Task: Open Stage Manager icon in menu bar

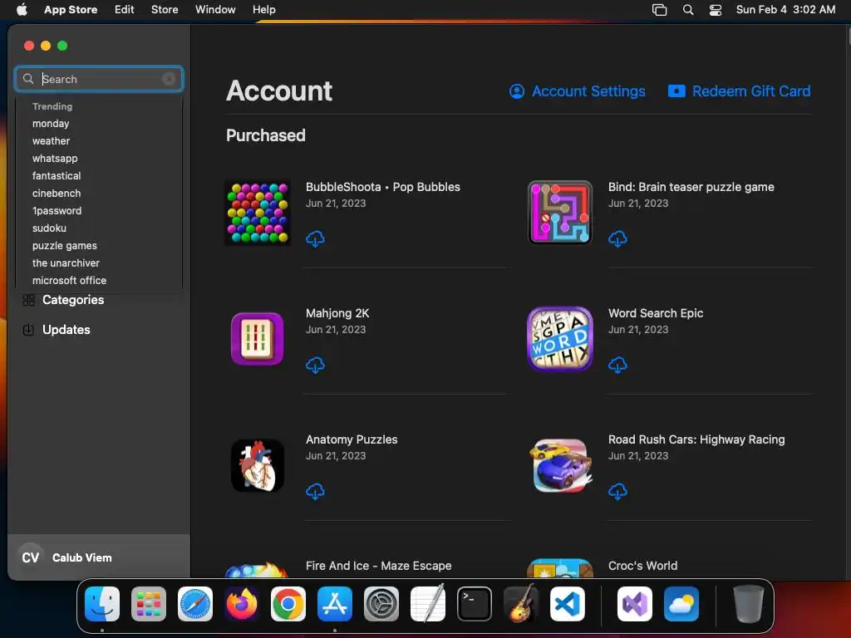Action: (x=659, y=10)
